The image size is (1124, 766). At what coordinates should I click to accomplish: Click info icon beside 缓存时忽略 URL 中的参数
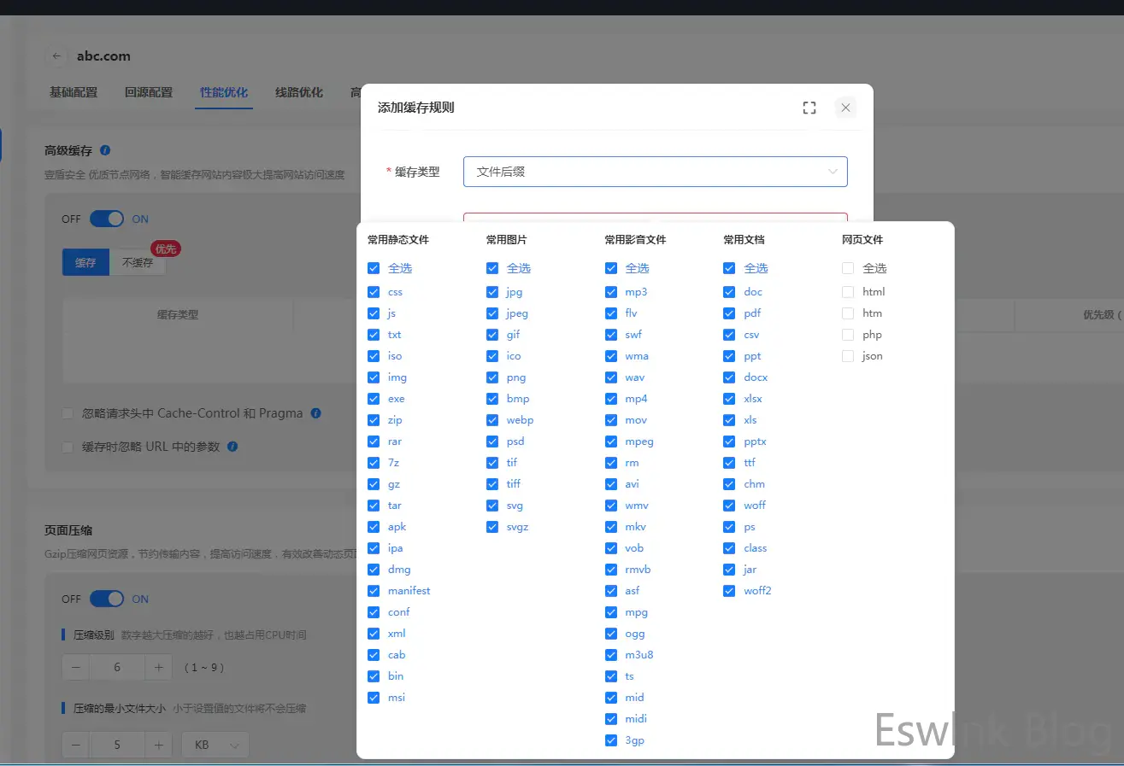click(232, 447)
